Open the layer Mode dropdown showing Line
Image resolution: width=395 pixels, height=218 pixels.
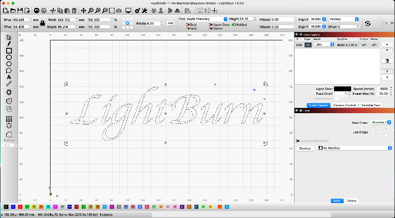coord(324,45)
